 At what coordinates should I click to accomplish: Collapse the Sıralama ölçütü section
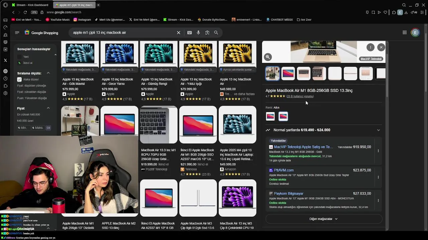[x=48, y=73]
